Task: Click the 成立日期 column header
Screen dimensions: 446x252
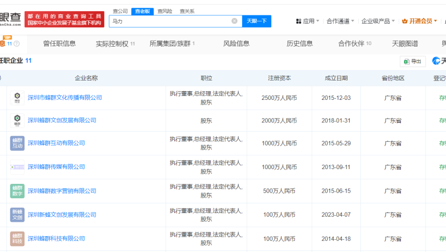Action: (336, 78)
